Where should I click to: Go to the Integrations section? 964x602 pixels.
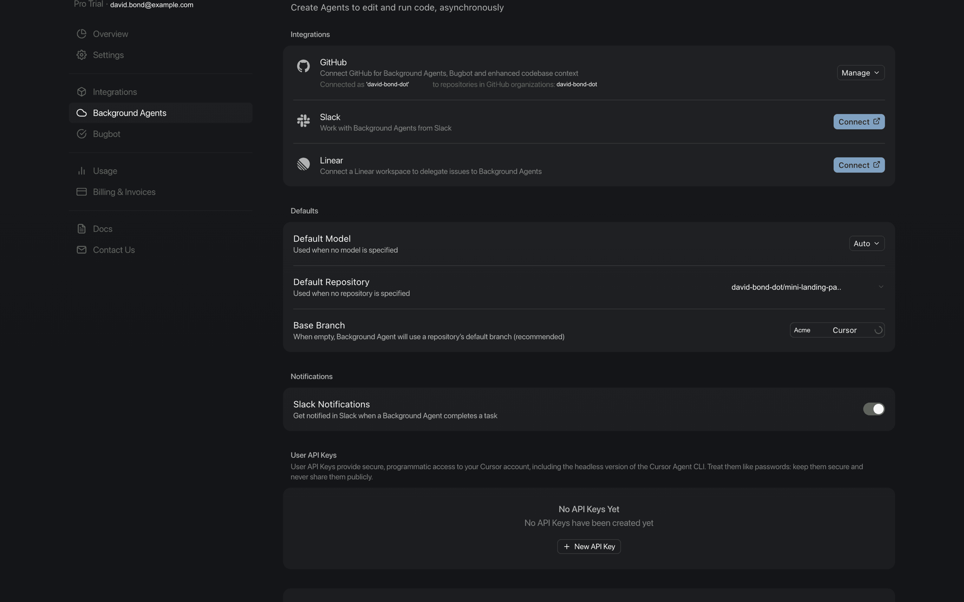coord(161,92)
